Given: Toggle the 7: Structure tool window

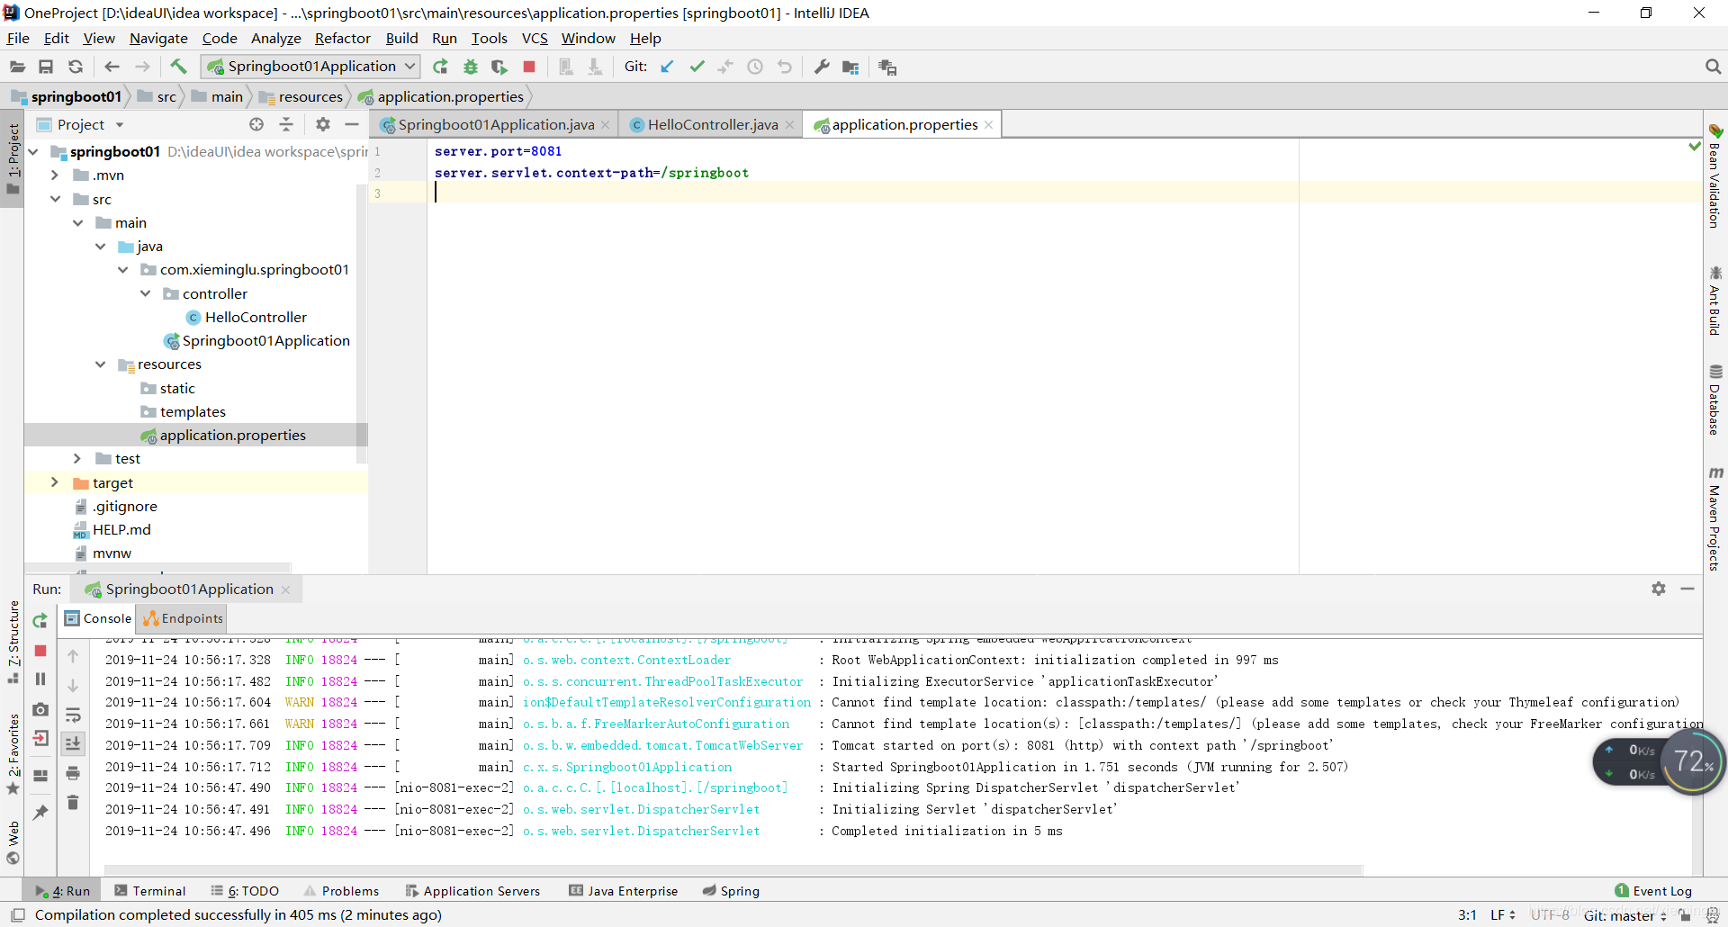Looking at the screenshot, I should (x=13, y=643).
